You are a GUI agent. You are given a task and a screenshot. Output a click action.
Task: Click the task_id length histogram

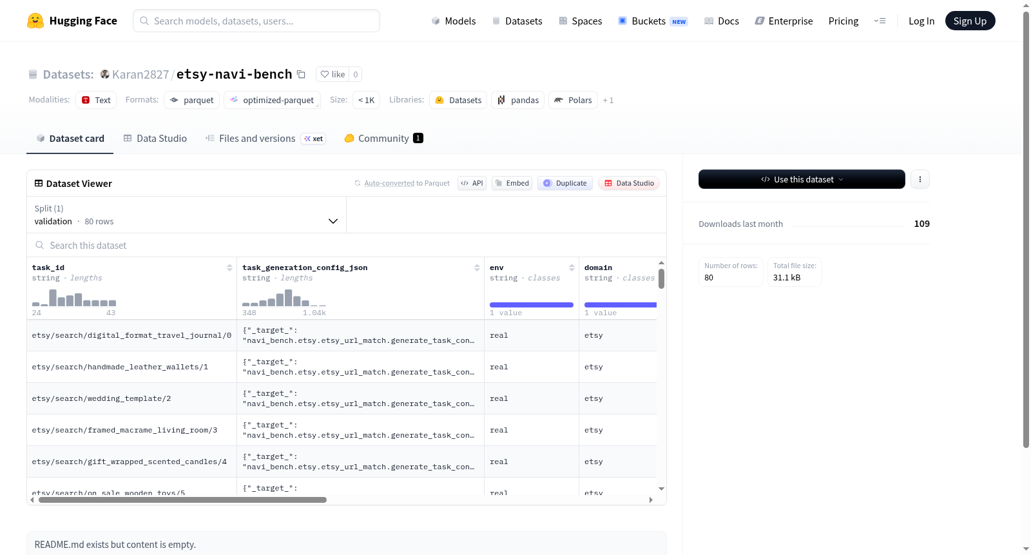pos(74,298)
